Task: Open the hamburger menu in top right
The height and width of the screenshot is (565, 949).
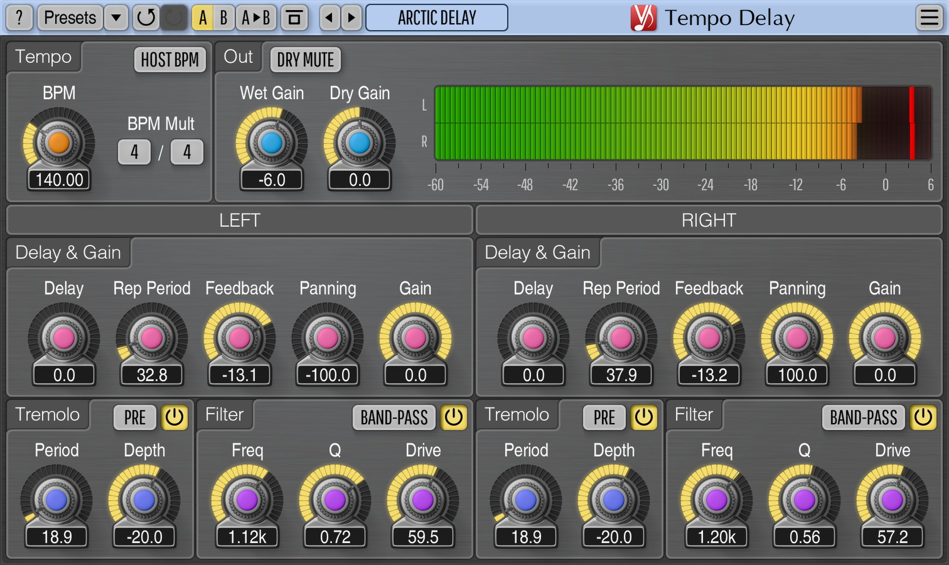Action: pyautogui.click(x=929, y=18)
